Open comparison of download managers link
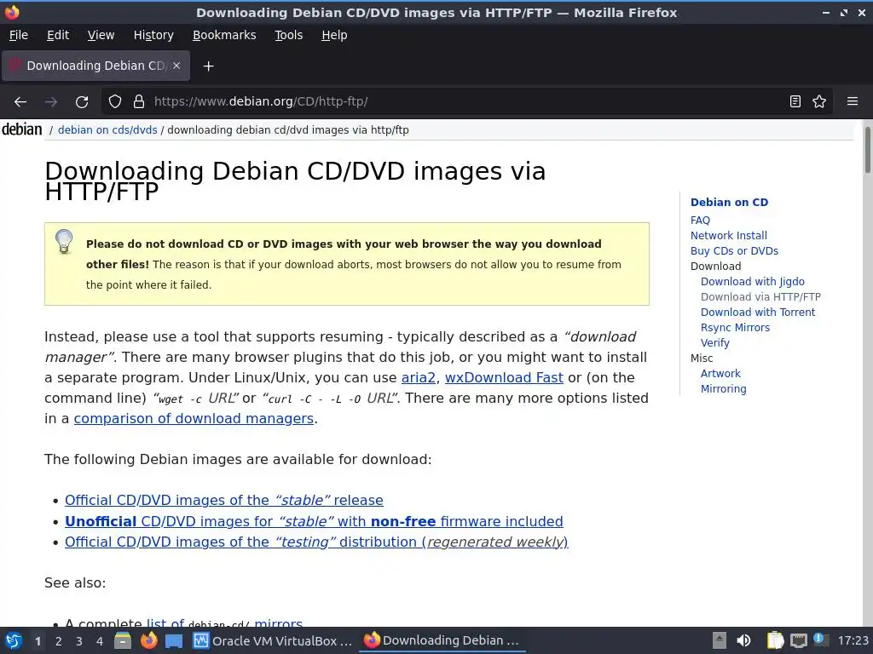The height and width of the screenshot is (654, 873). [x=194, y=418]
